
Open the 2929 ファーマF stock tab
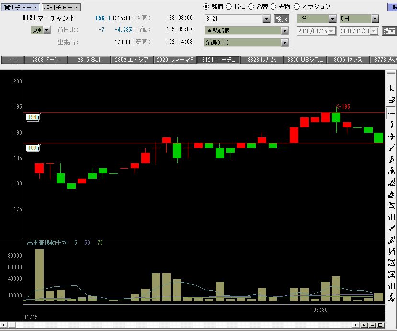pyautogui.click(x=175, y=60)
